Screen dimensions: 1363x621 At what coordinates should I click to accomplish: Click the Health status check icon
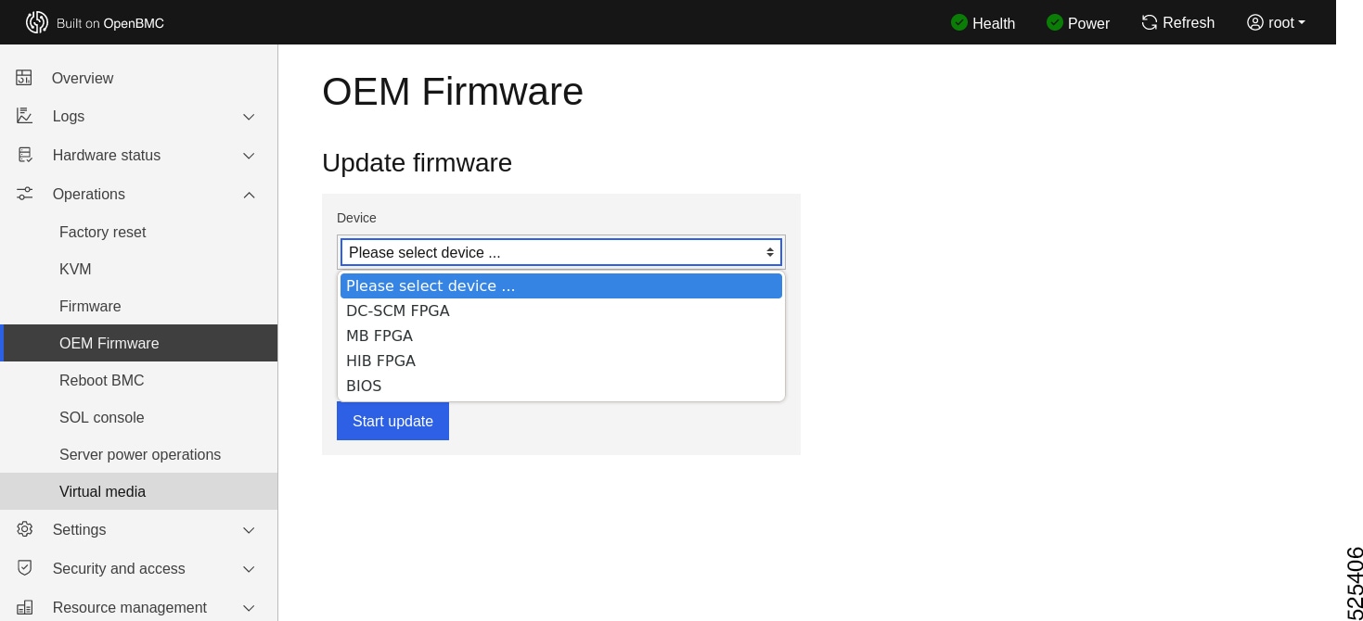click(959, 22)
